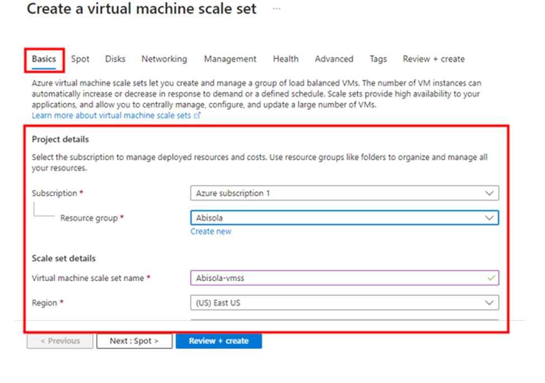Switch to the Basics tab
The height and width of the screenshot is (383, 545).
44,59
